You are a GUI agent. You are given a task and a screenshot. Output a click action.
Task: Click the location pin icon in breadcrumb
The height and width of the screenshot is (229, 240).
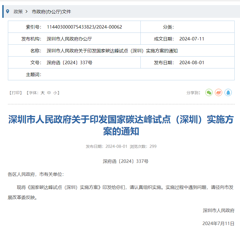[x=8, y=12]
